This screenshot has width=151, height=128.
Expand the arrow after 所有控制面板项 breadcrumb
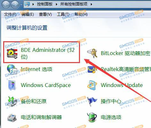tap(91, 4)
